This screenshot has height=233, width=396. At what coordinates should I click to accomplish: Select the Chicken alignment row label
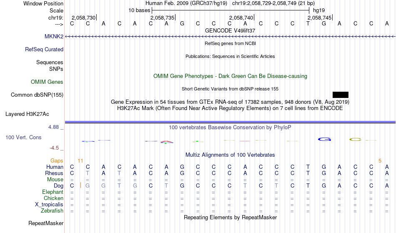pos(53,198)
